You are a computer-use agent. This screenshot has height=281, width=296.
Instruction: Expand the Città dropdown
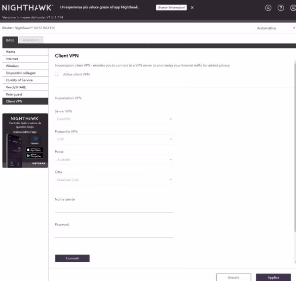click(x=114, y=180)
